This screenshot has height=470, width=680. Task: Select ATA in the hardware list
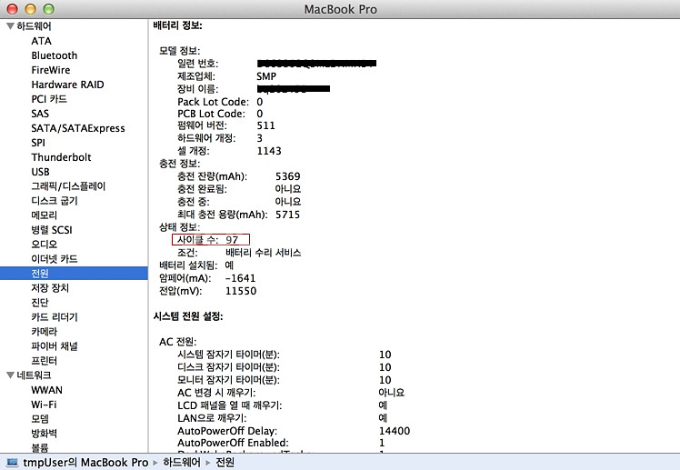coord(41,41)
